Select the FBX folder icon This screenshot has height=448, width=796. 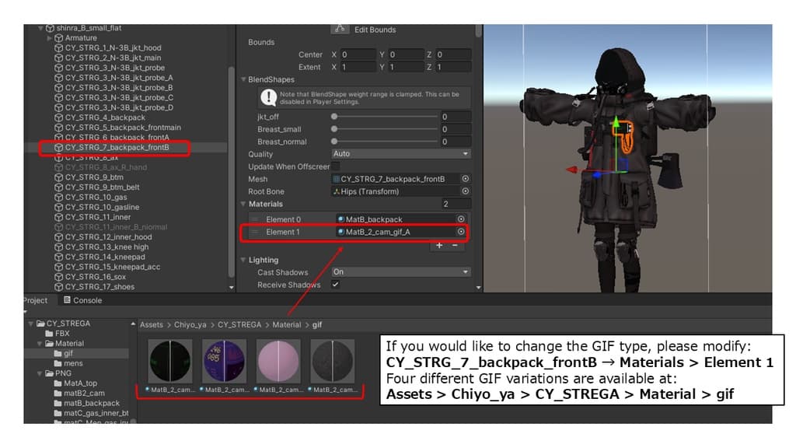click(x=49, y=334)
